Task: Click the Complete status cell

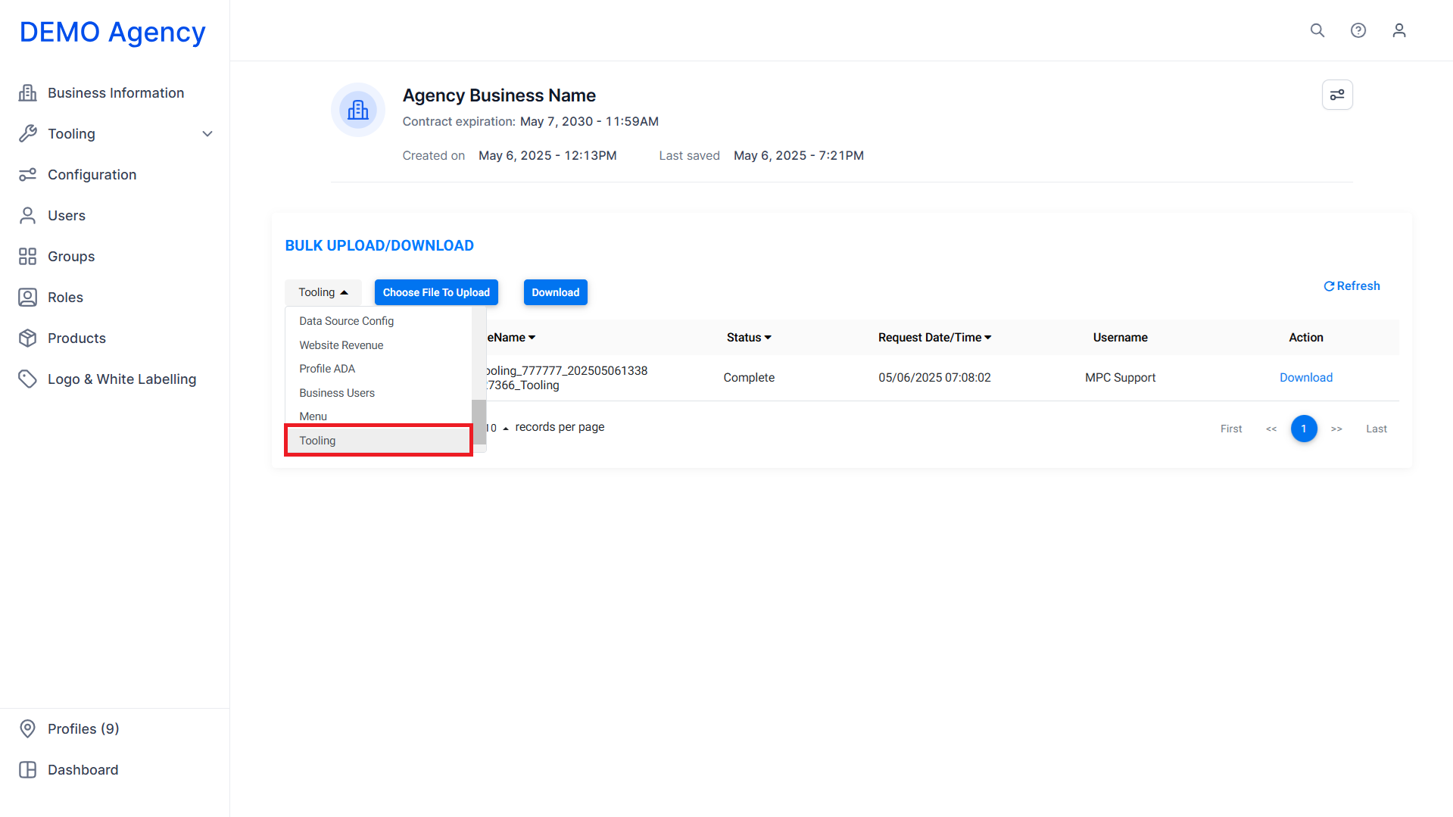Action: coord(749,378)
